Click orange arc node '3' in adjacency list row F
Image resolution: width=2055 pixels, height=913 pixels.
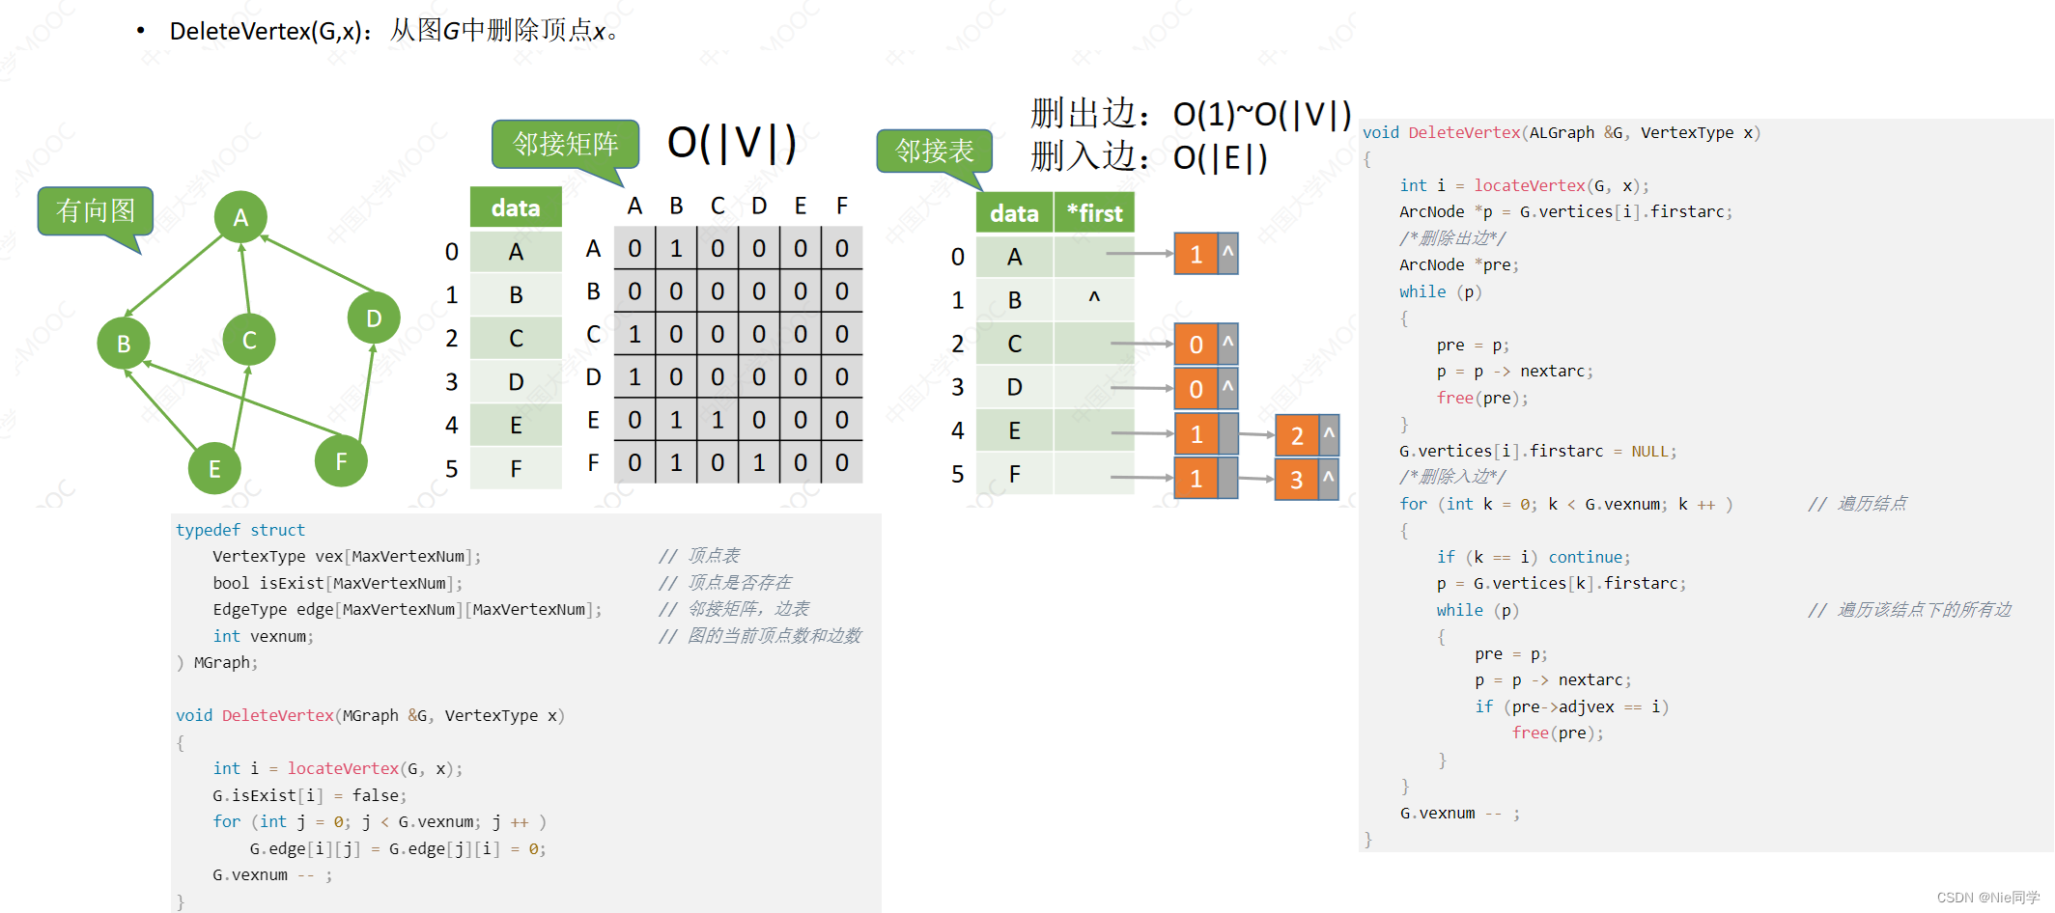1297,480
